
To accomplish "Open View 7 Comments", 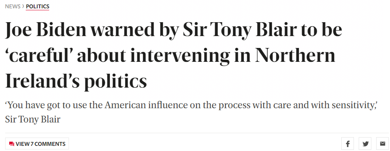I will click(x=37, y=143).
